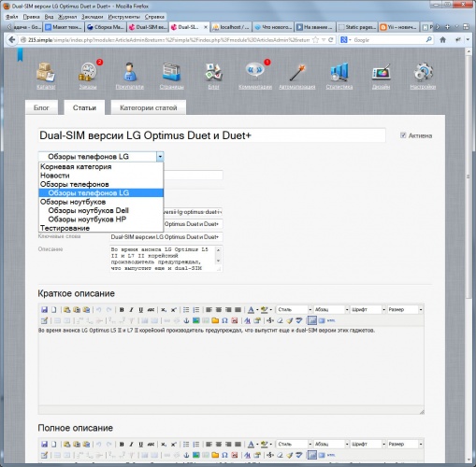Open the Дизайн design icon
The image size is (476, 467).
tap(381, 72)
